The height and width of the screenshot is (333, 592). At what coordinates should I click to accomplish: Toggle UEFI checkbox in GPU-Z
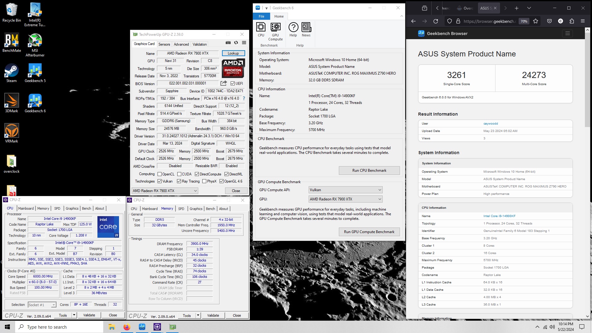pos(233,83)
